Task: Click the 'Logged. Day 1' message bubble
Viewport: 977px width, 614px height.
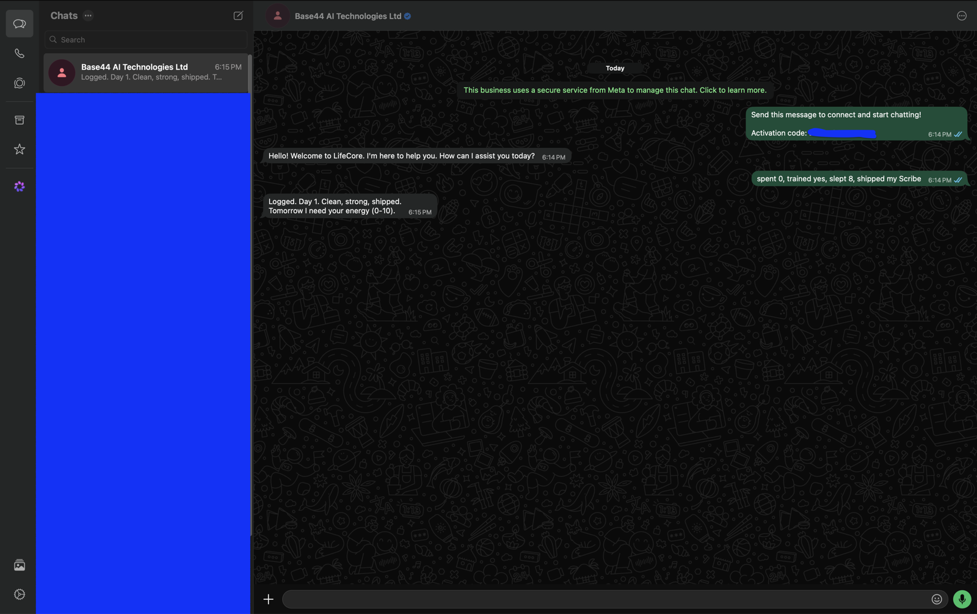Action: [350, 206]
